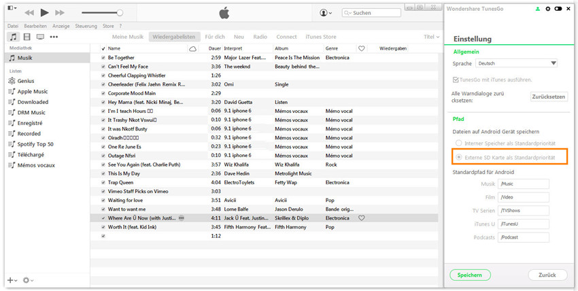Screen dimensions: 578x291
Task: Open the Genius playlist
Action: [x=26, y=81]
